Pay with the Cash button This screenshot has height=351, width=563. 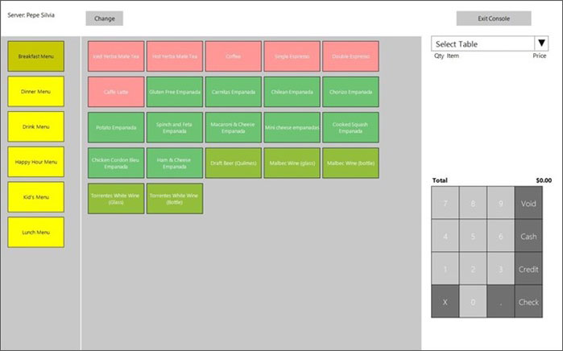click(528, 236)
